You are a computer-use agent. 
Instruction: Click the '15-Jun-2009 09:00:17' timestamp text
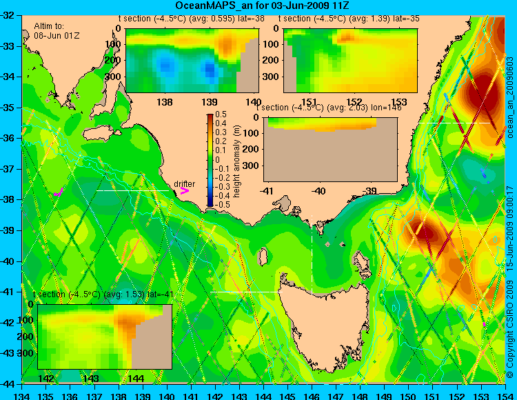510,228
